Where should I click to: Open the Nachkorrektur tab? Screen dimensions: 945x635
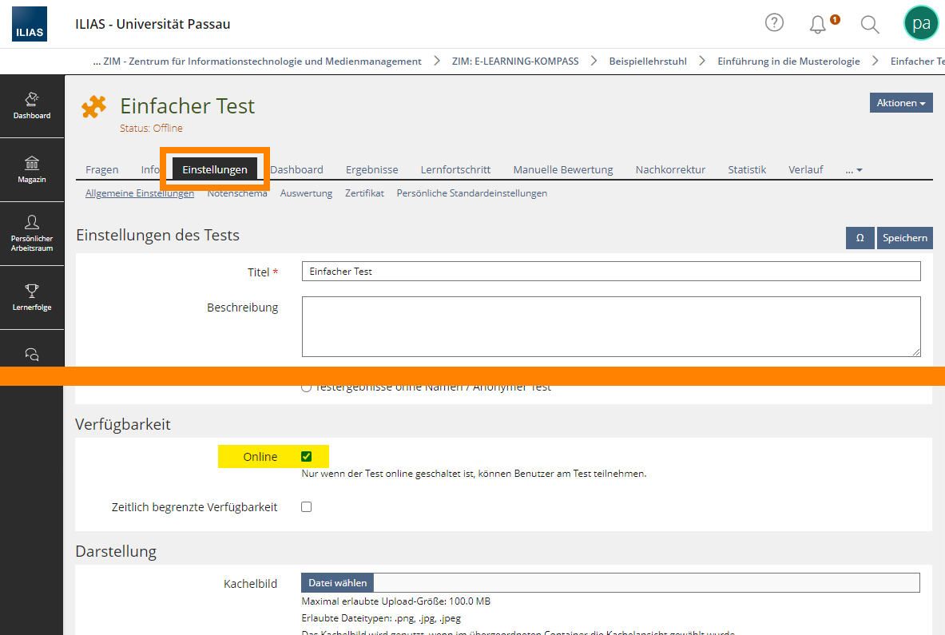(x=670, y=170)
